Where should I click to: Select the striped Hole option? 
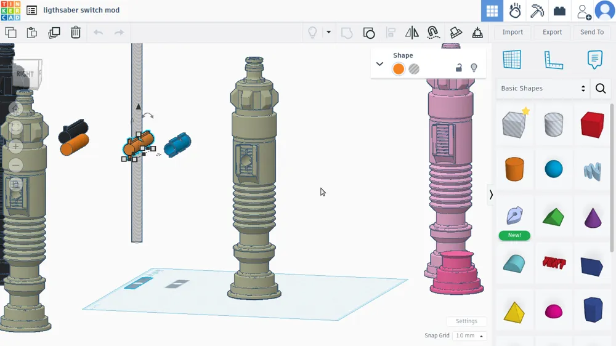click(x=414, y=69)
